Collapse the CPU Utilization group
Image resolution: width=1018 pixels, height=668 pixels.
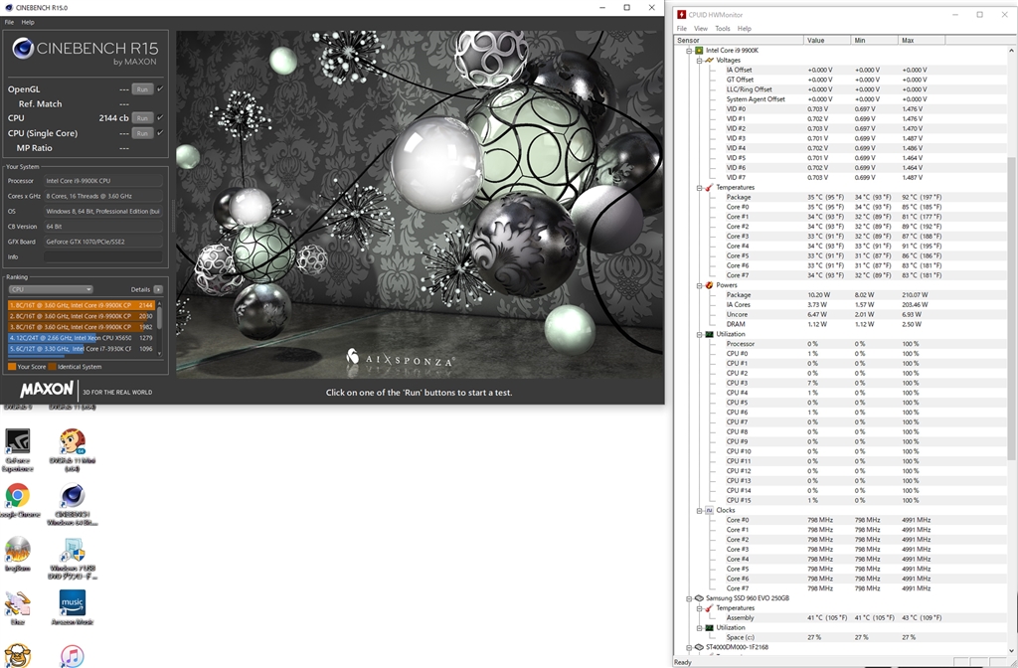(x=699, y=334)
